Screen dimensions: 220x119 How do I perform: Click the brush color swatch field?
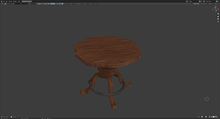click(25, 4)
